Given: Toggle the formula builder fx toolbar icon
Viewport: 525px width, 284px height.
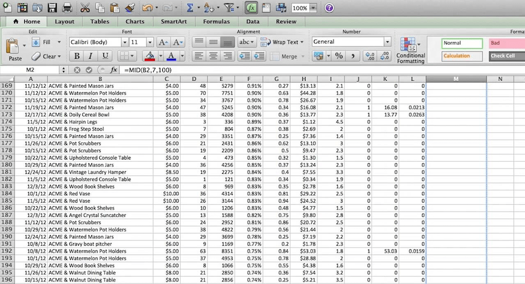Looking at the screenshot, I should tap(251, 8).
